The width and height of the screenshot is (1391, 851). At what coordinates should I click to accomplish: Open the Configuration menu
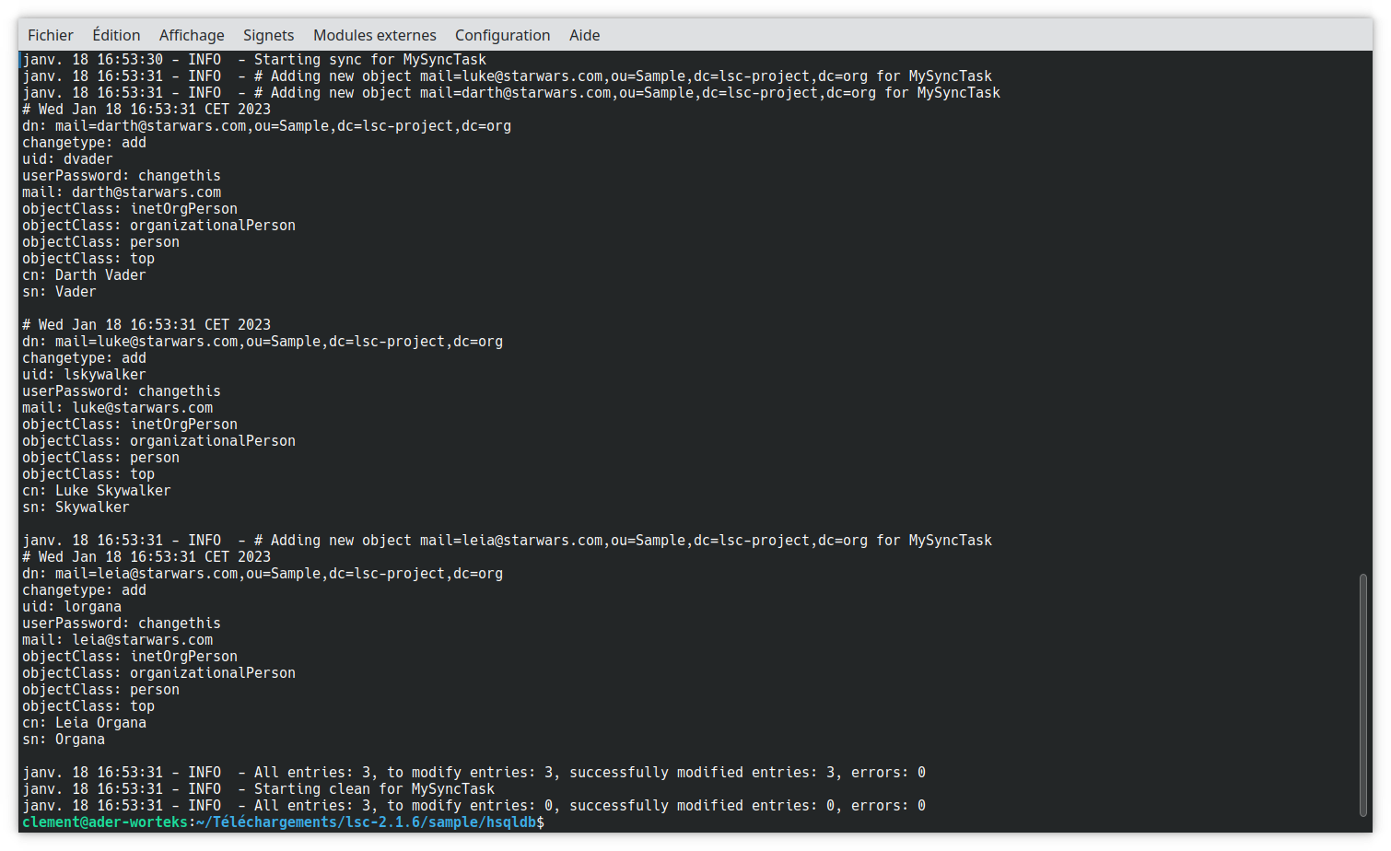pyautogui.click(x=502, y=35)
